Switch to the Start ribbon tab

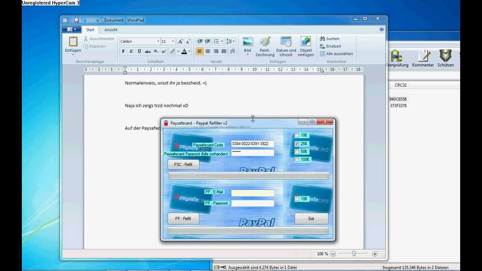[90, 30]
